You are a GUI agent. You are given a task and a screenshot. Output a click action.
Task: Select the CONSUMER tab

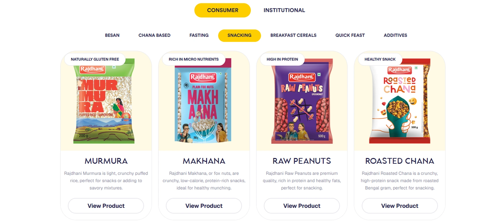pos(222,10)
